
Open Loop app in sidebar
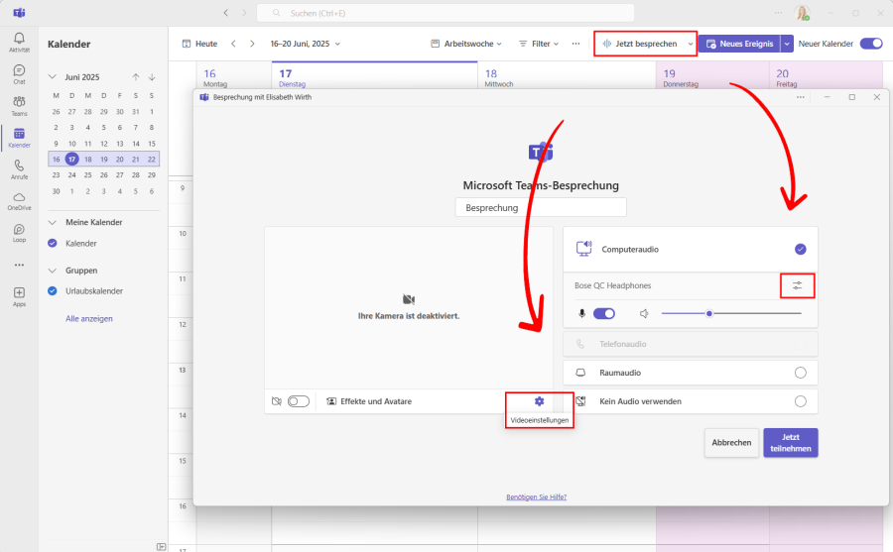[19, 233]
